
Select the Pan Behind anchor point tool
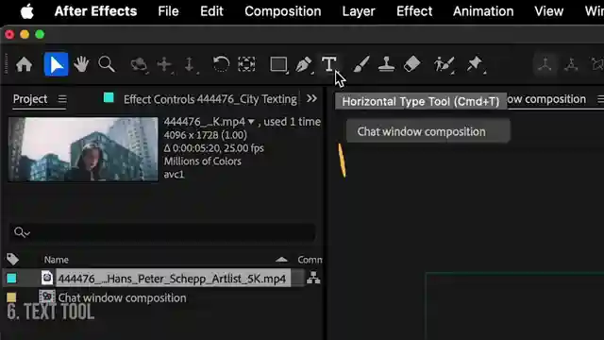[x=246, y=64]
